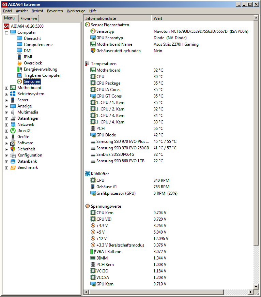Open the Datei menu

[7, 11]
